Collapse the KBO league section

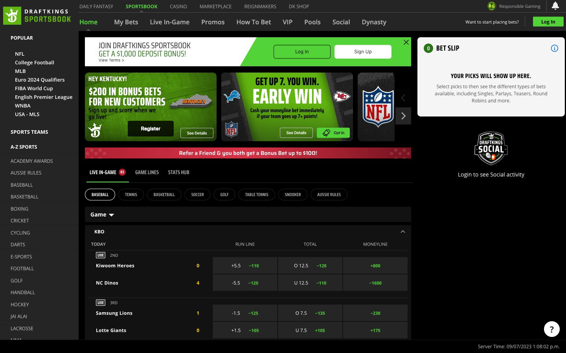pyautogui.click(x=402, y=232)
